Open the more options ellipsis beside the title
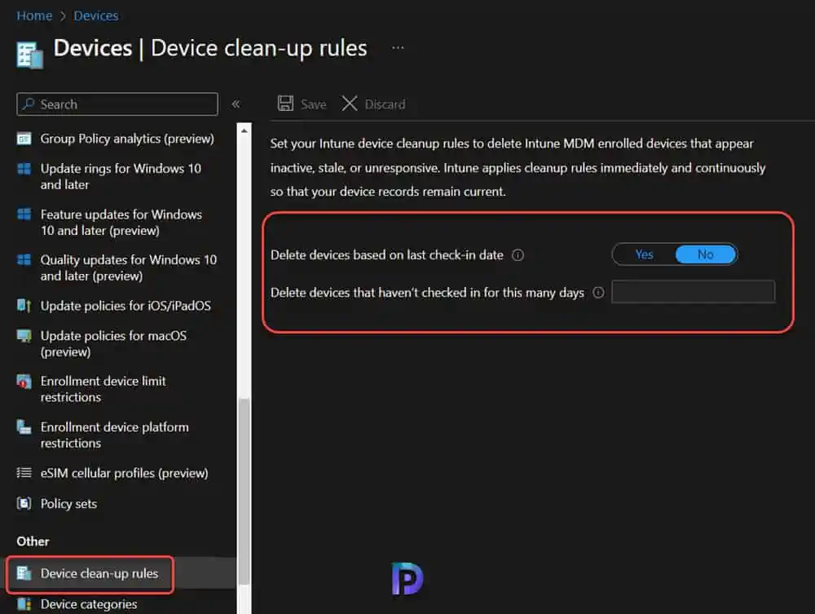 [398, 48]
